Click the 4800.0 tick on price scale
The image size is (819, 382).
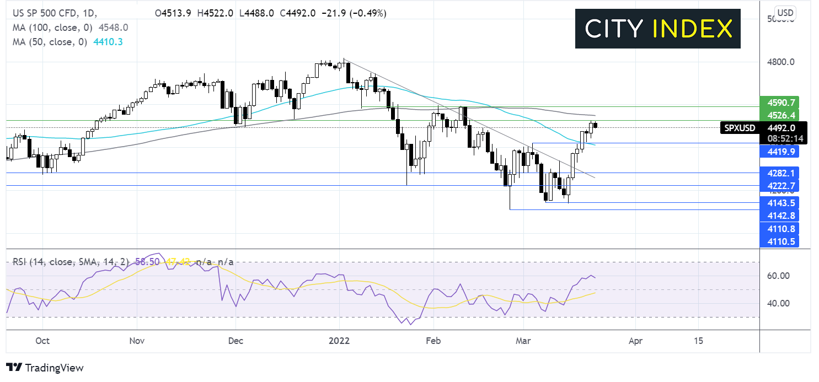pos(780,62)
